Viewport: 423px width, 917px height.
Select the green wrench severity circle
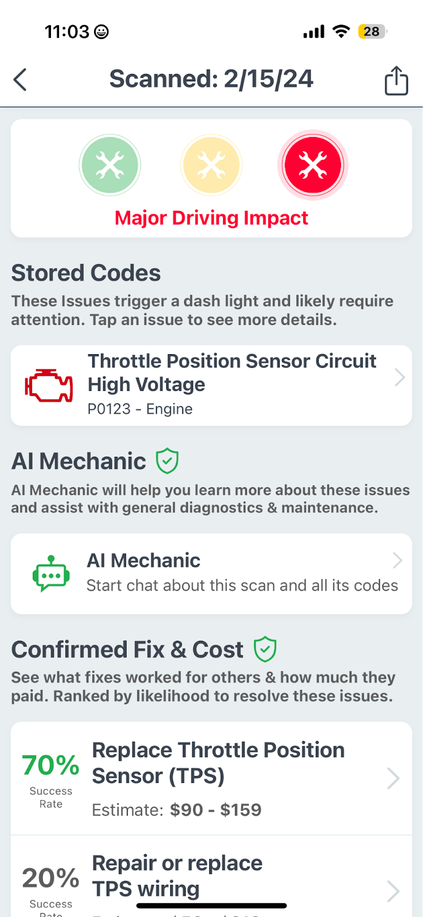click(x=109, y=166)
